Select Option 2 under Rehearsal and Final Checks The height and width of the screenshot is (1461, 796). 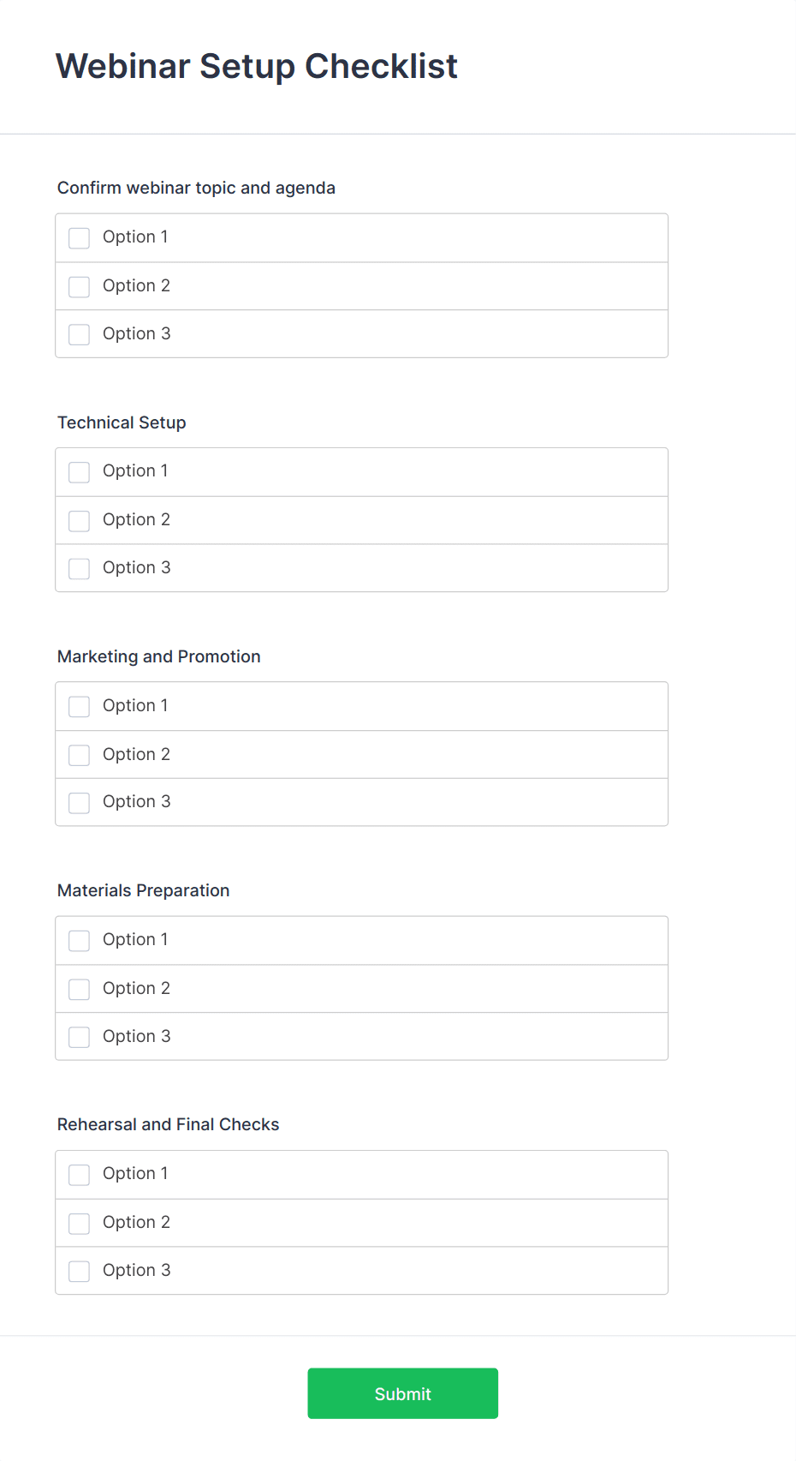point(80,1224)
